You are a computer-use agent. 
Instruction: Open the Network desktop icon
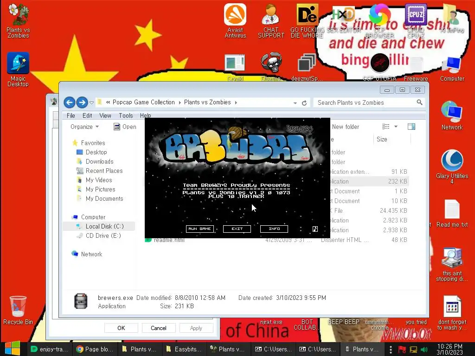(x=452, y=115)
